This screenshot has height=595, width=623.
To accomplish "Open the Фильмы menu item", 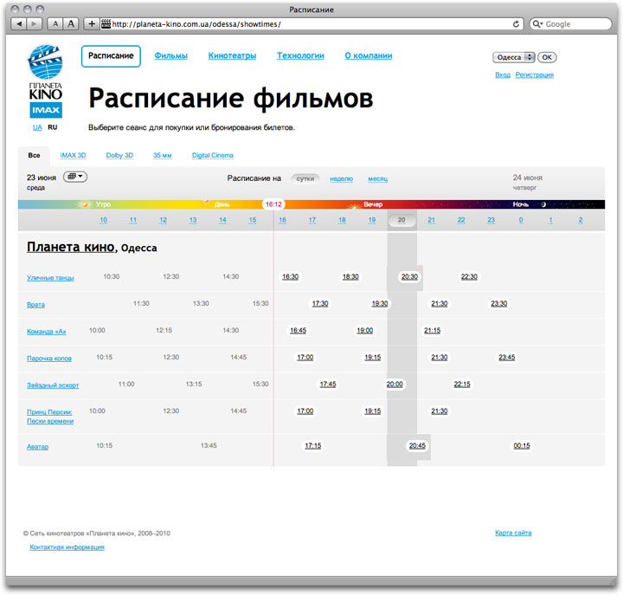I will [170, 55].
